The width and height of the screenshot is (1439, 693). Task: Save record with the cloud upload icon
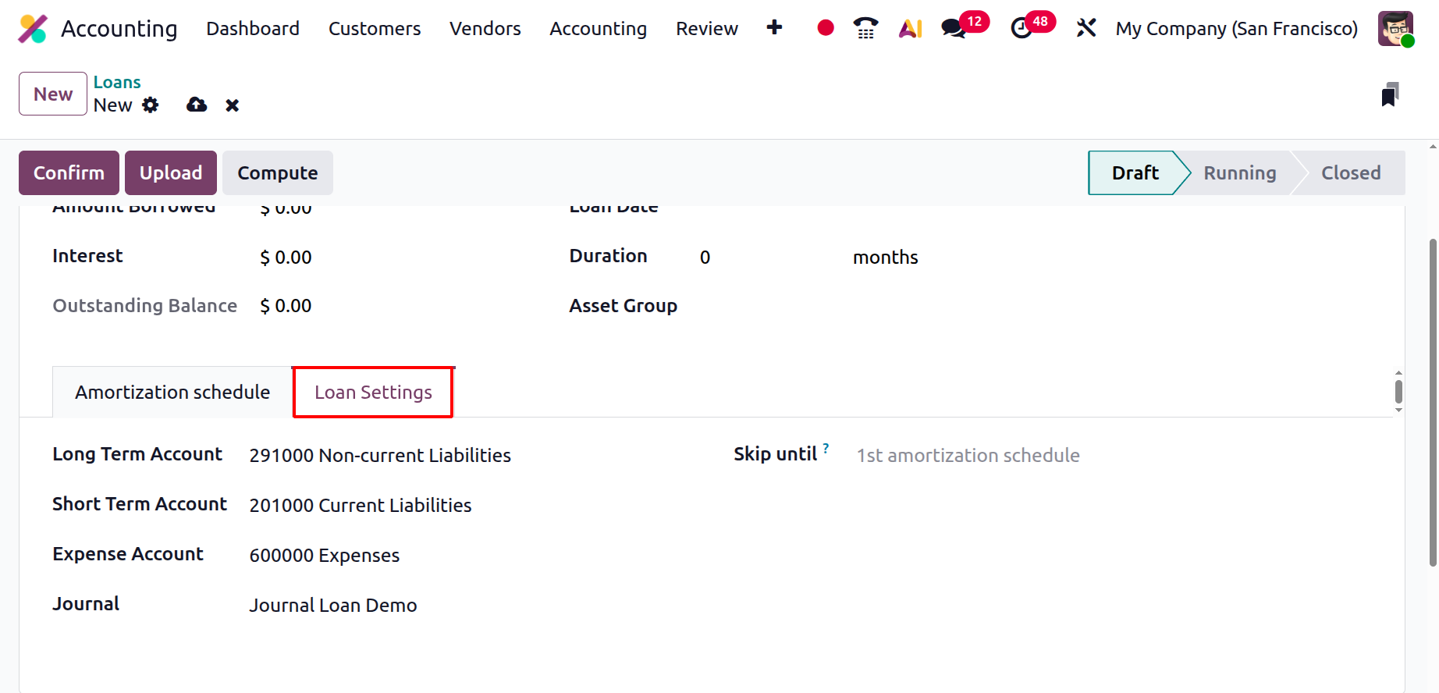[x=197, y=105]
